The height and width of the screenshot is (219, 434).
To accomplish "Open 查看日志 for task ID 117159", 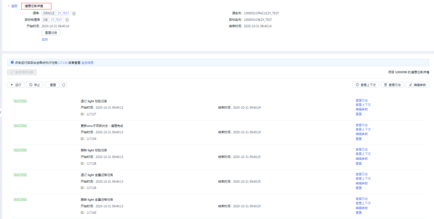I will coord(362,125).
